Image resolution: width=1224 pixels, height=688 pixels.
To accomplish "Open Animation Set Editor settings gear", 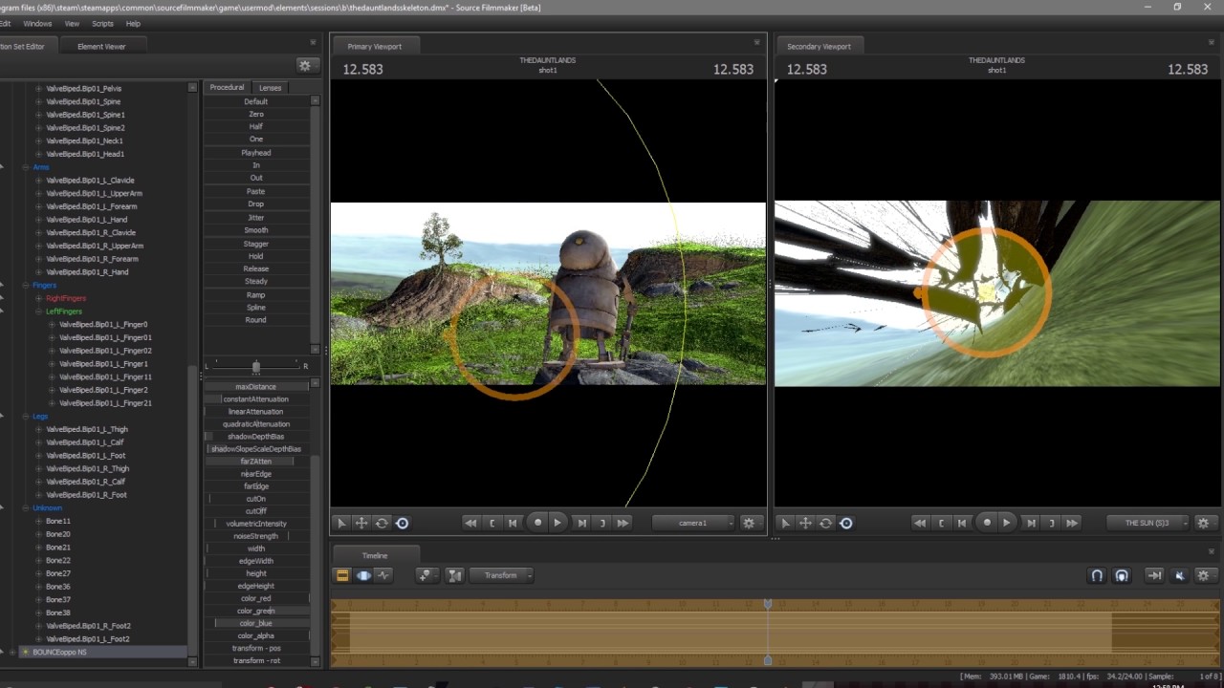I will point(304,65).
